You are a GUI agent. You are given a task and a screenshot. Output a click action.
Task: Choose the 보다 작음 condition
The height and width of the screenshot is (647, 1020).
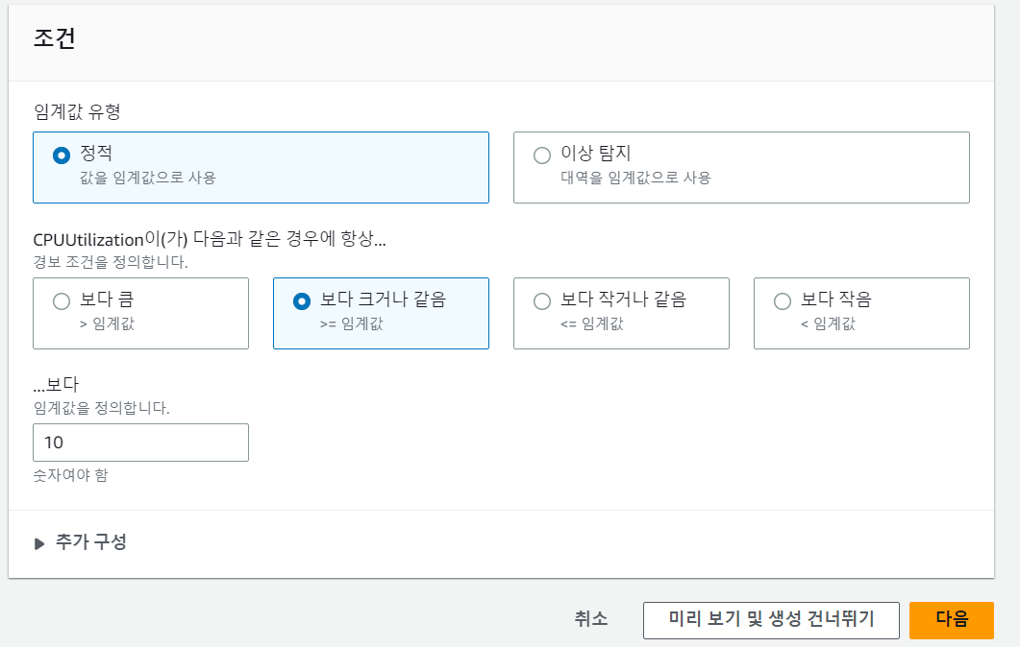pyautogui.click(x=861, y=313)
